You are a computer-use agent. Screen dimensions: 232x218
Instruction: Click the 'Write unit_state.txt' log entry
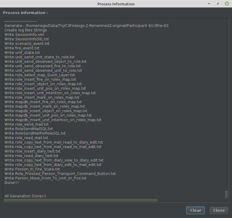point(22,53)
